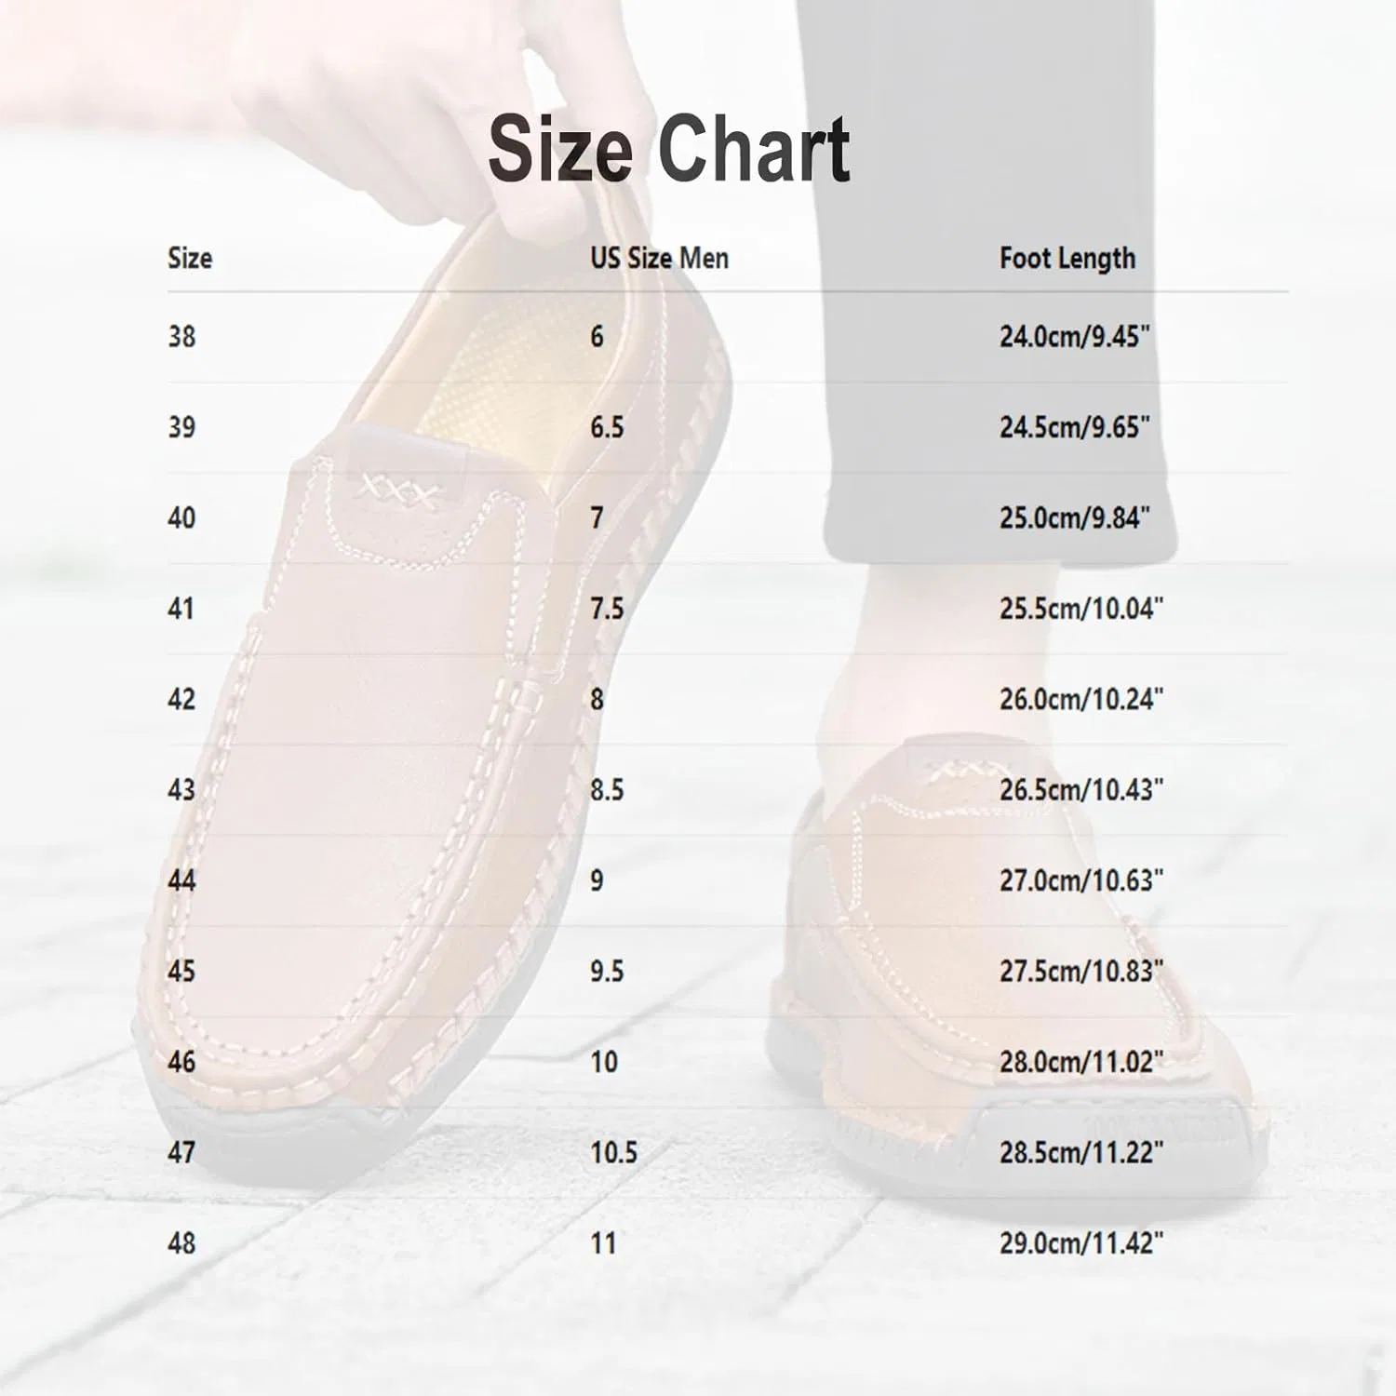Click US size 10 cell
This screenshot has height=1396, width=1396.
tap(604, 1062)
